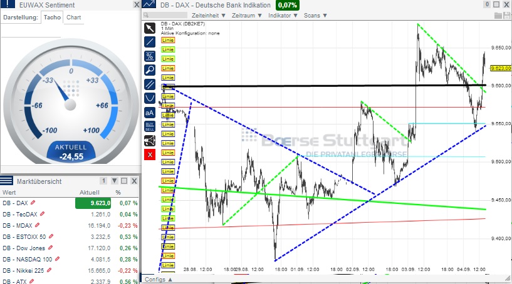Viewport: 512px width, 284px height.
Task: Open the Indikator dropdown
Action: coord(283,15)
